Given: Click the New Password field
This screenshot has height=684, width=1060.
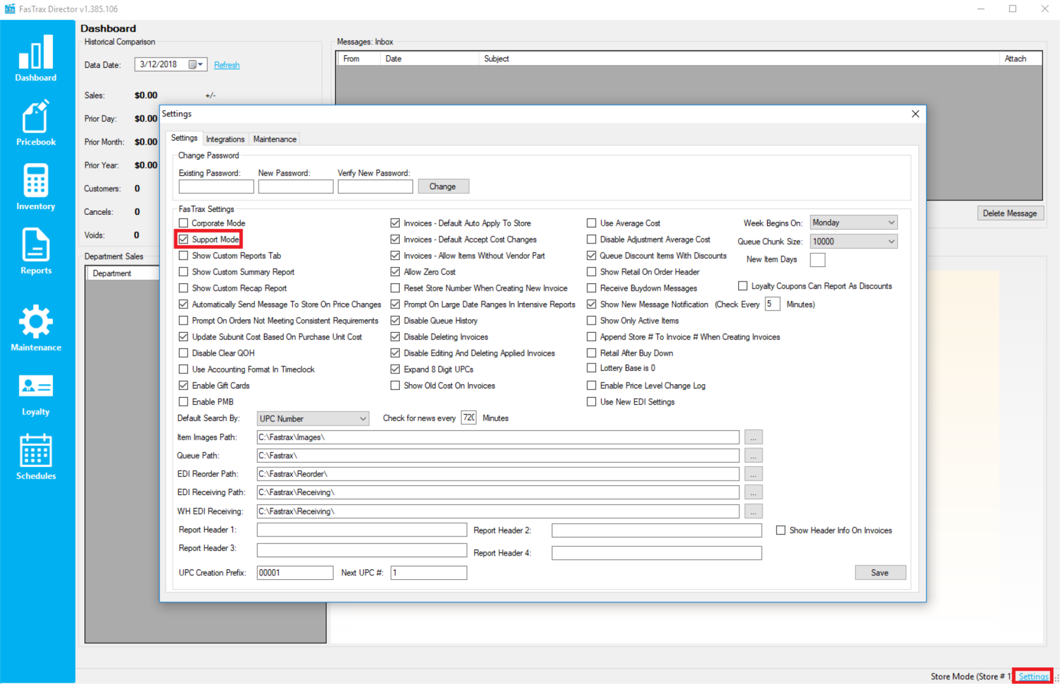Looking at the screenshot, I should pyautogui.click(x=295, y=187).
